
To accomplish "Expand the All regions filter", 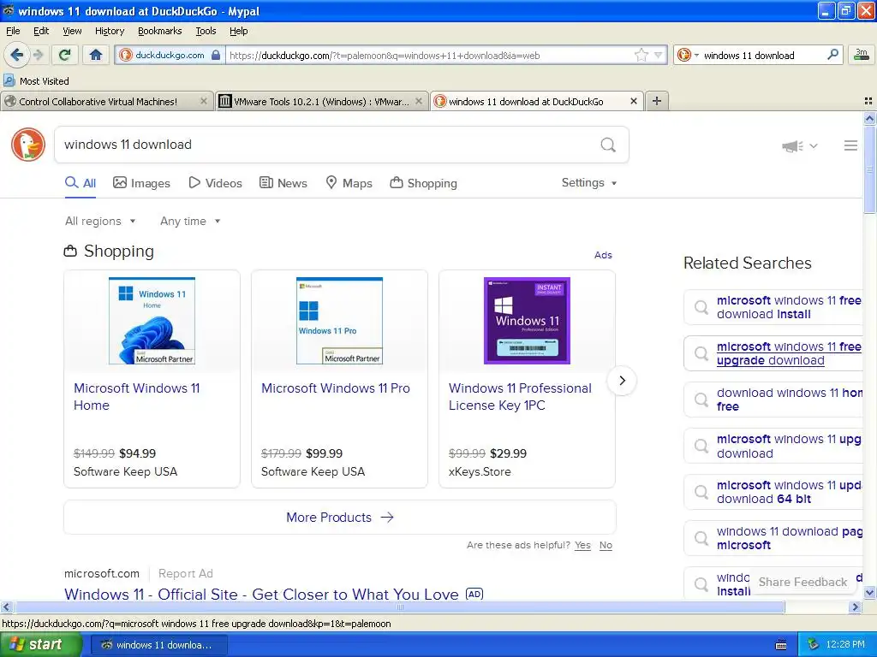I will click(x=100, y=222).
